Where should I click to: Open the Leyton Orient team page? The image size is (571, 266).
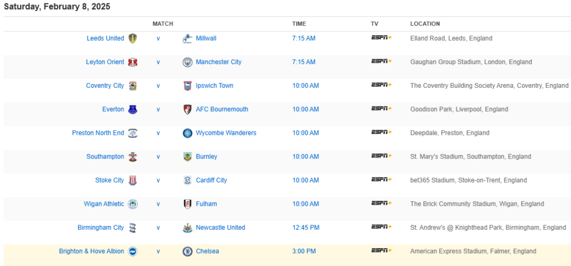pos(105,62)
